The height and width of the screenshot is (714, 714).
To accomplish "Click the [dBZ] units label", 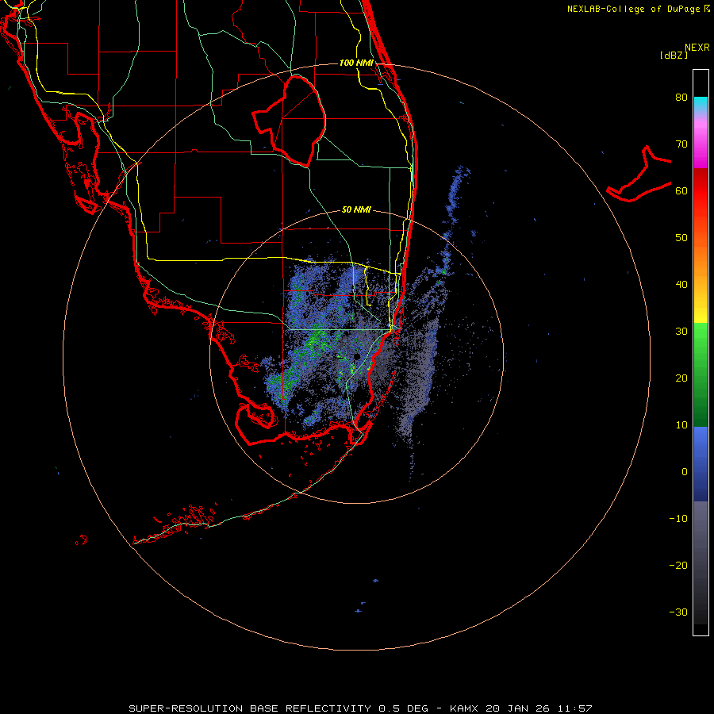I will pyautogui.click(x=674, y=56).
